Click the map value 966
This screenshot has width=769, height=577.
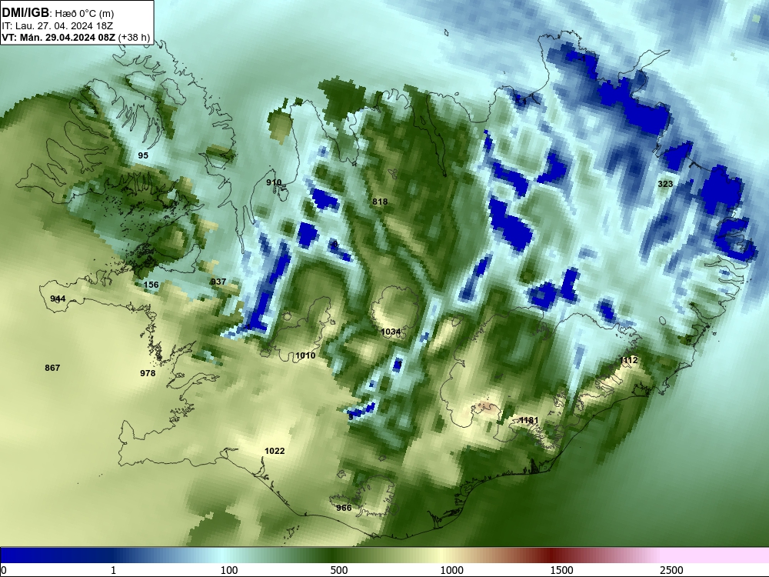pos(344,508)
